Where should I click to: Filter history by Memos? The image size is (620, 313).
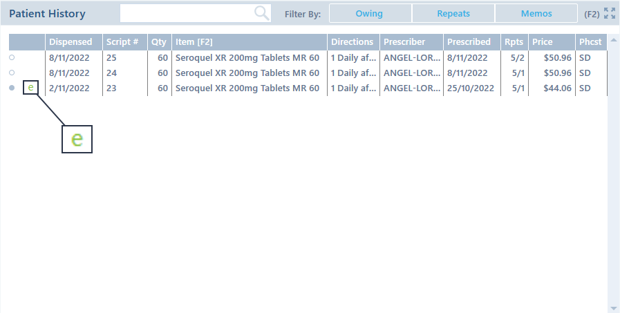536,13
